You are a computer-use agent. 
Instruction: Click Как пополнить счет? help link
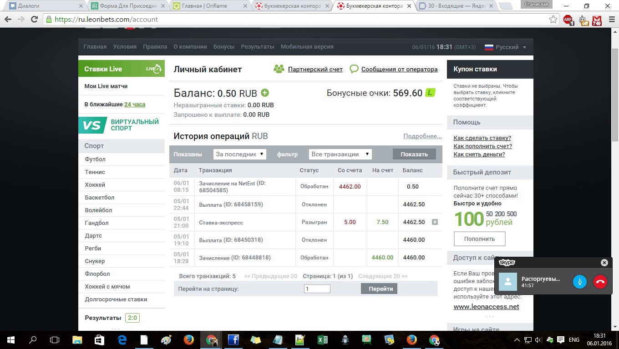tap(483, 146)
